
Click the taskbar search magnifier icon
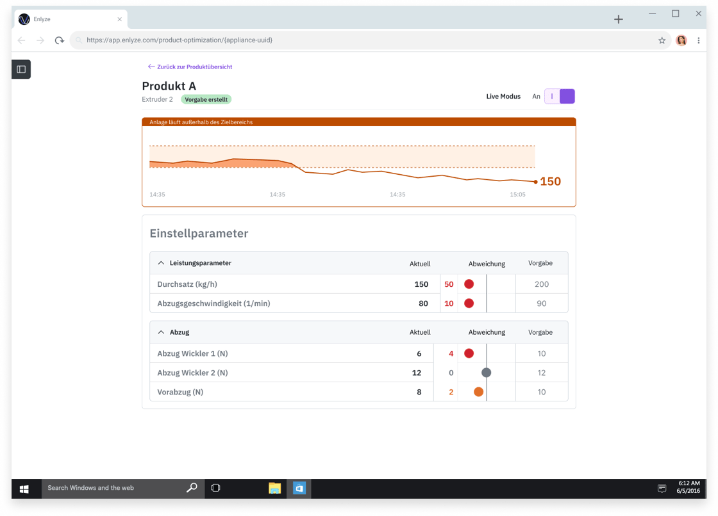(192, 488)
